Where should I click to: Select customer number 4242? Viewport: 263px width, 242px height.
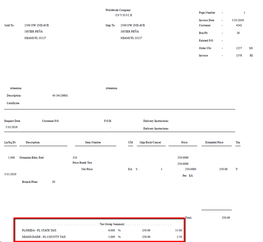point(239,25)
